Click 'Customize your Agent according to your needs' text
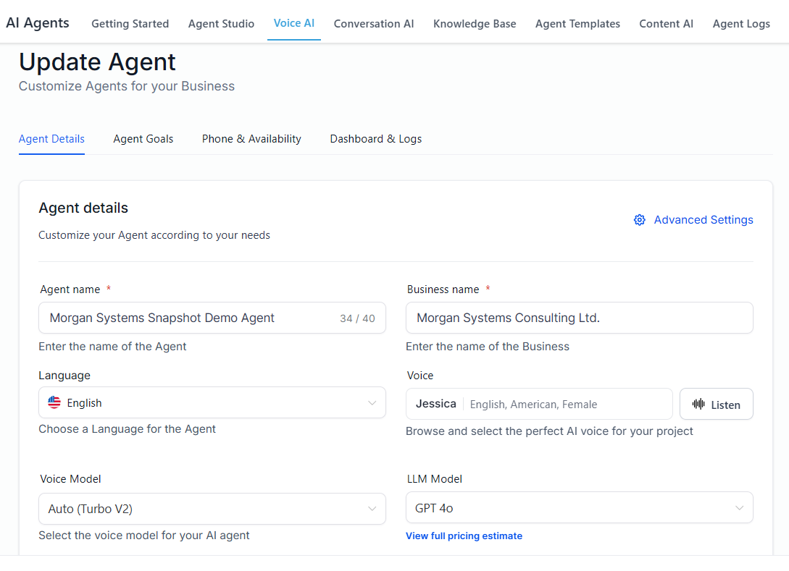This screenshot has height=571, width=789. coord(154,235)
